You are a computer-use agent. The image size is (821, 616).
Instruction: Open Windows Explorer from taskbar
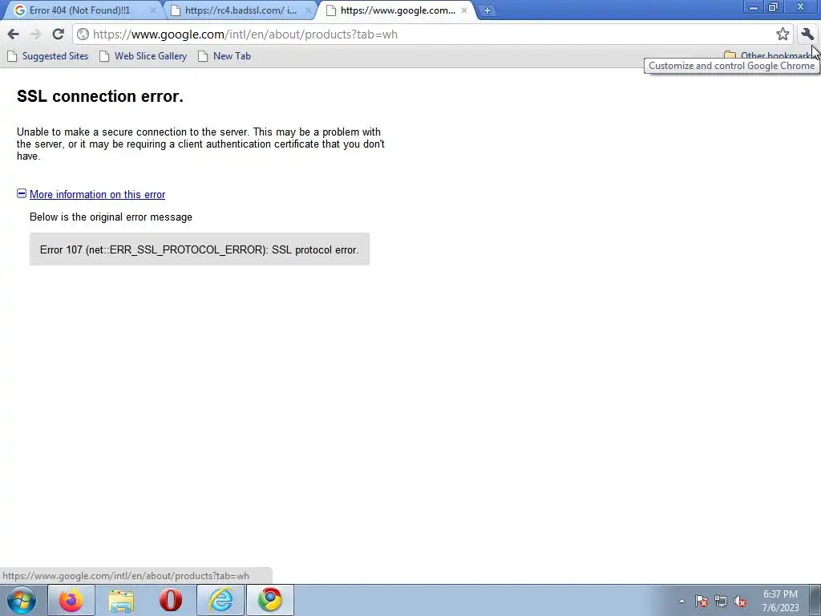(121, 600)
